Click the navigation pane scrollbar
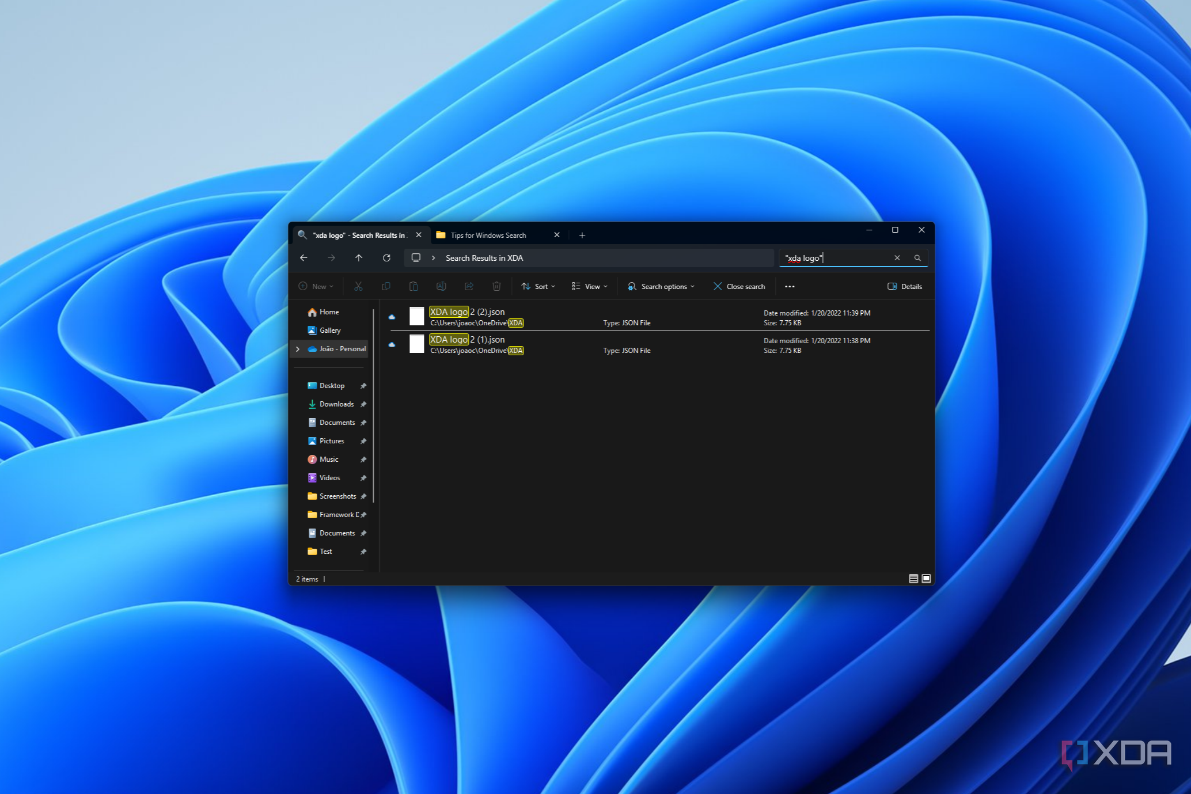 373,406
